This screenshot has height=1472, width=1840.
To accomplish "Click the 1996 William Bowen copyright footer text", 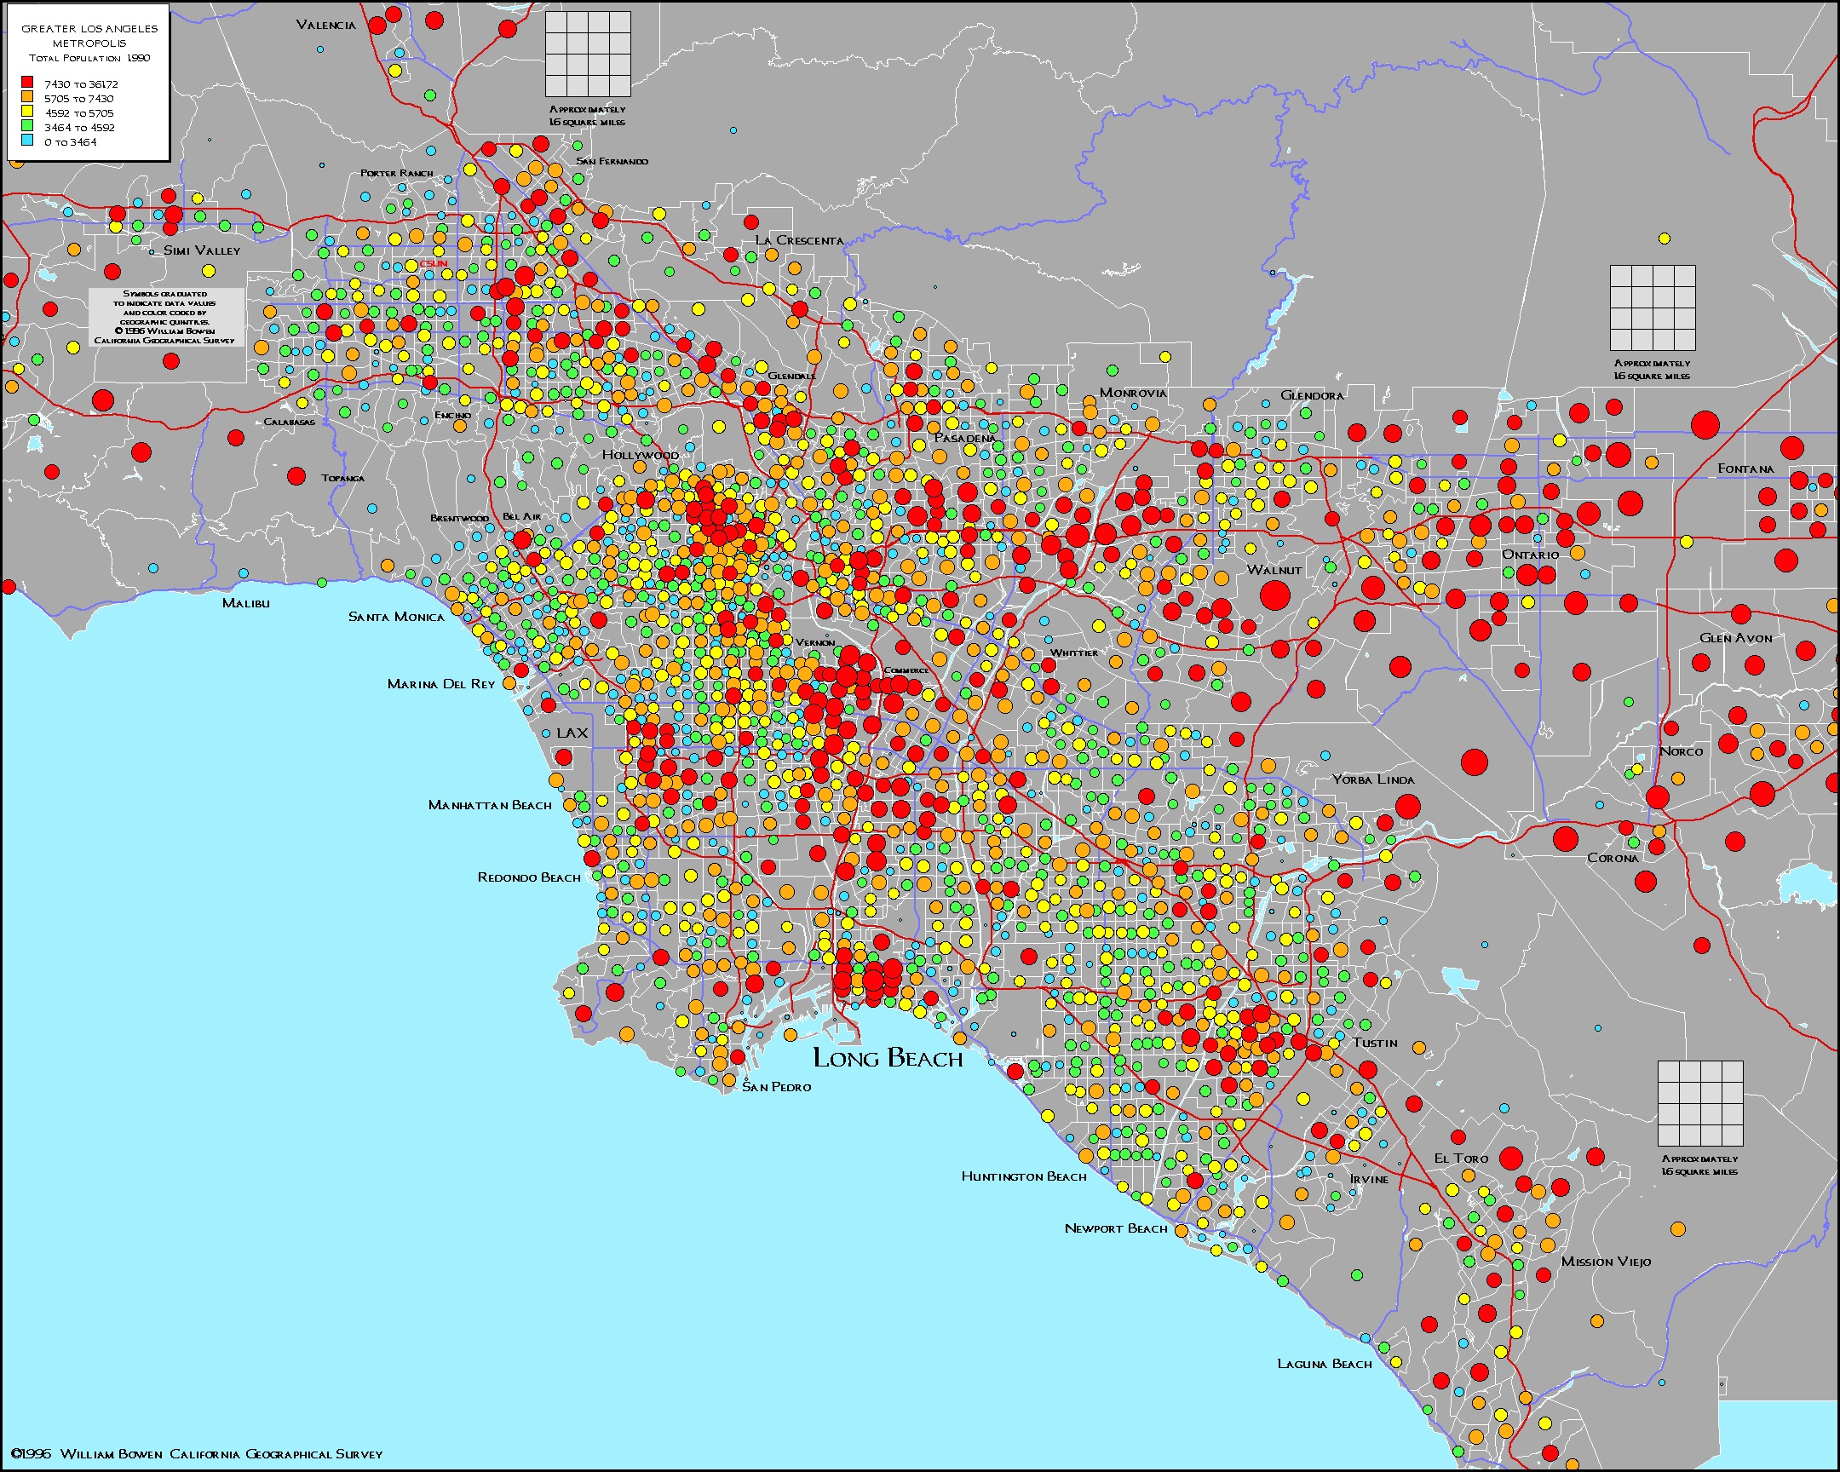I will click(x=197, y=1454).
